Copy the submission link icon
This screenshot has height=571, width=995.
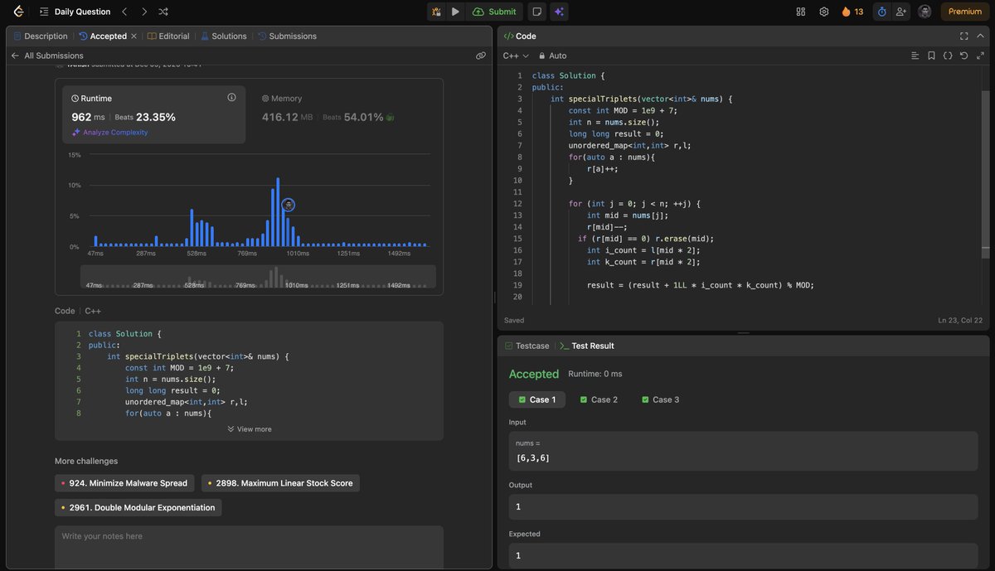(481, 56)
